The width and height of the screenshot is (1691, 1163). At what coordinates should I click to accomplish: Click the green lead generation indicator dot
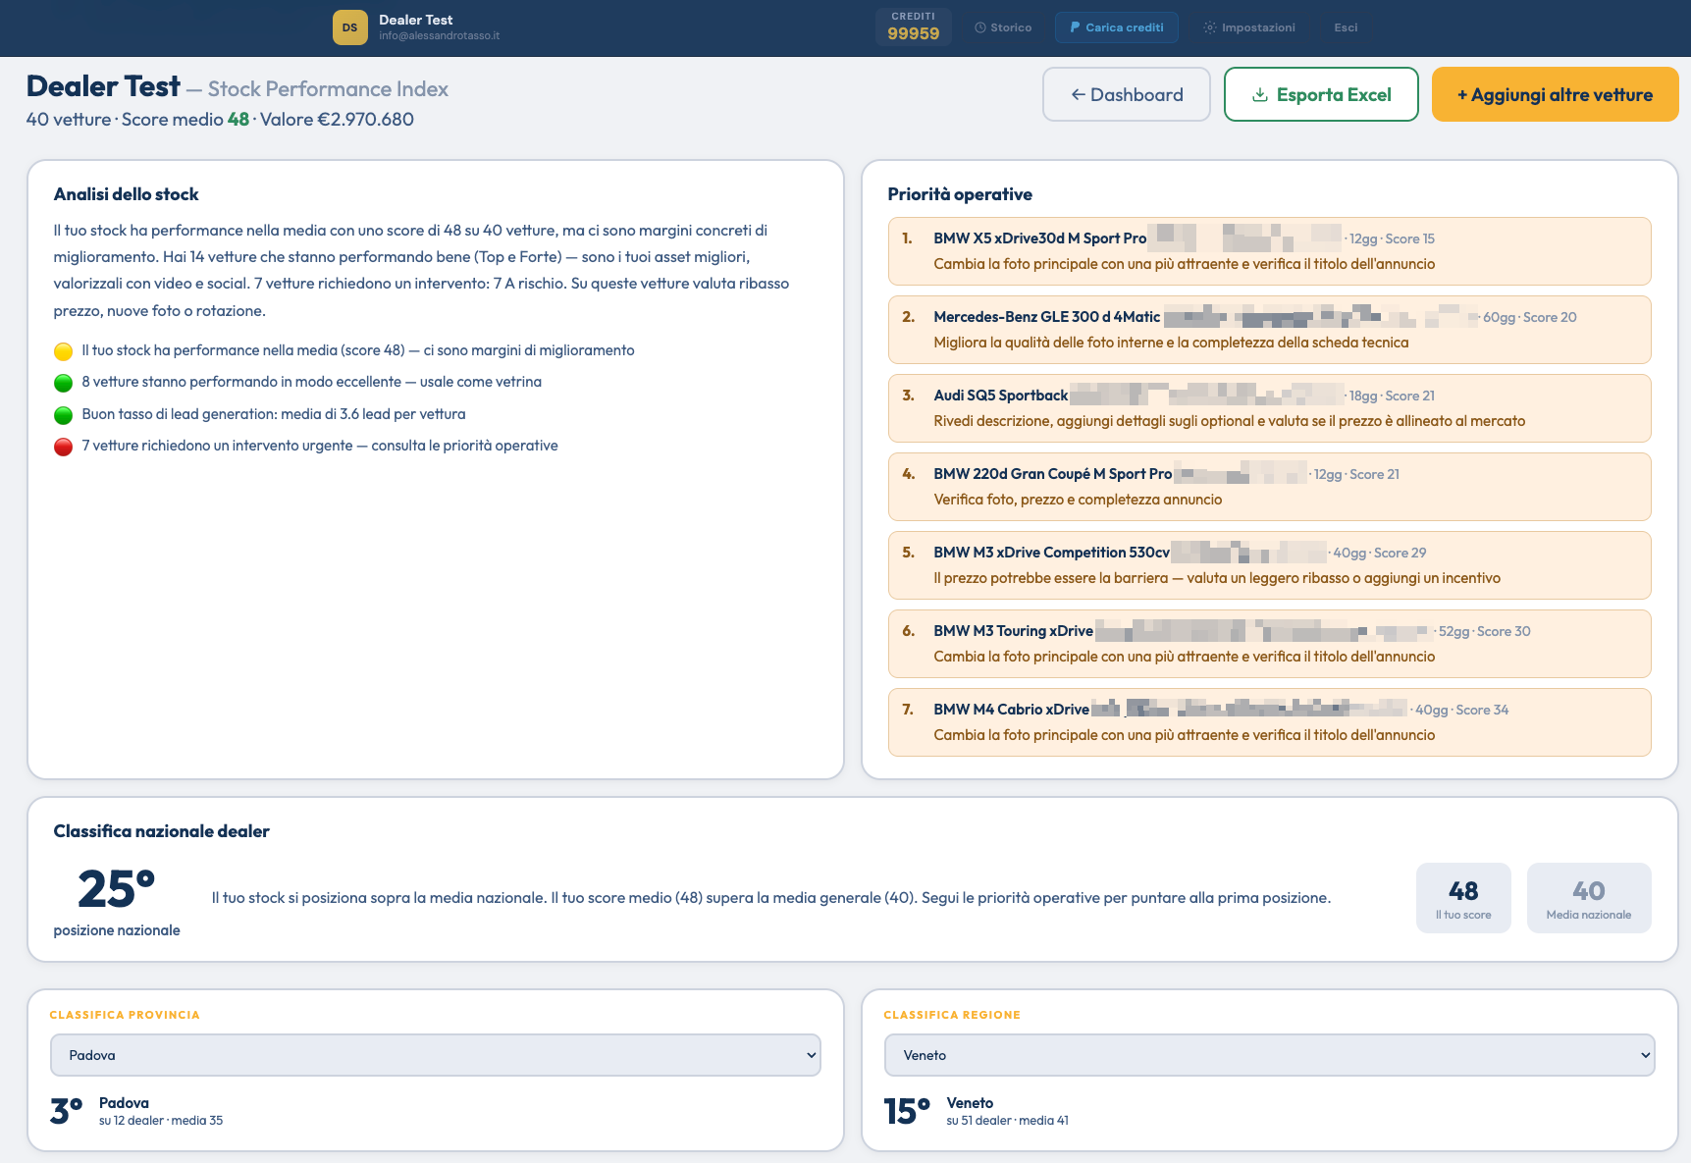[63, 414]
